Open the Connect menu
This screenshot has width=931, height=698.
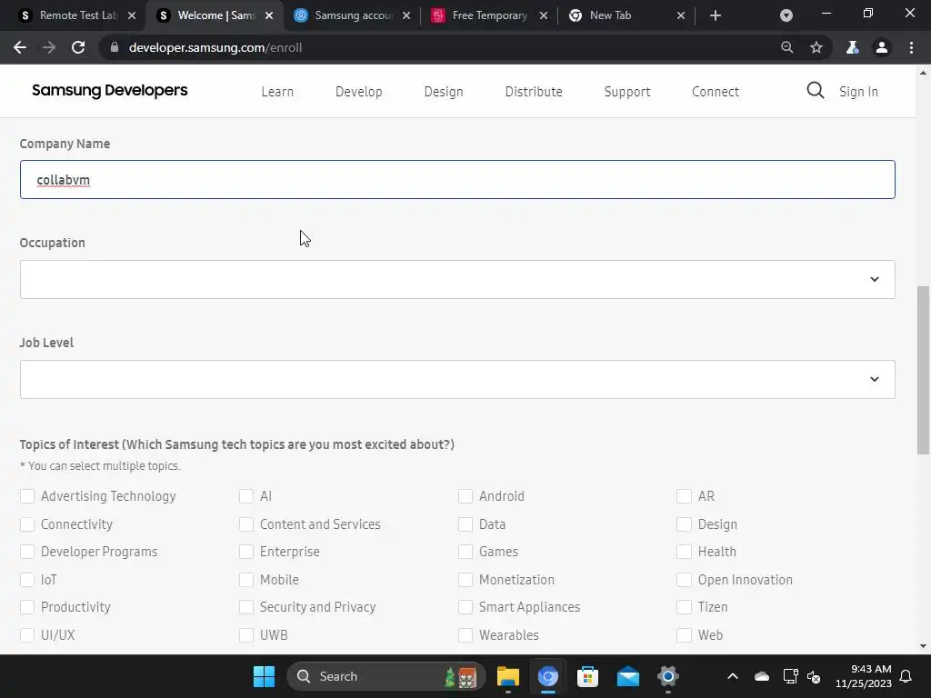(716, 92)
